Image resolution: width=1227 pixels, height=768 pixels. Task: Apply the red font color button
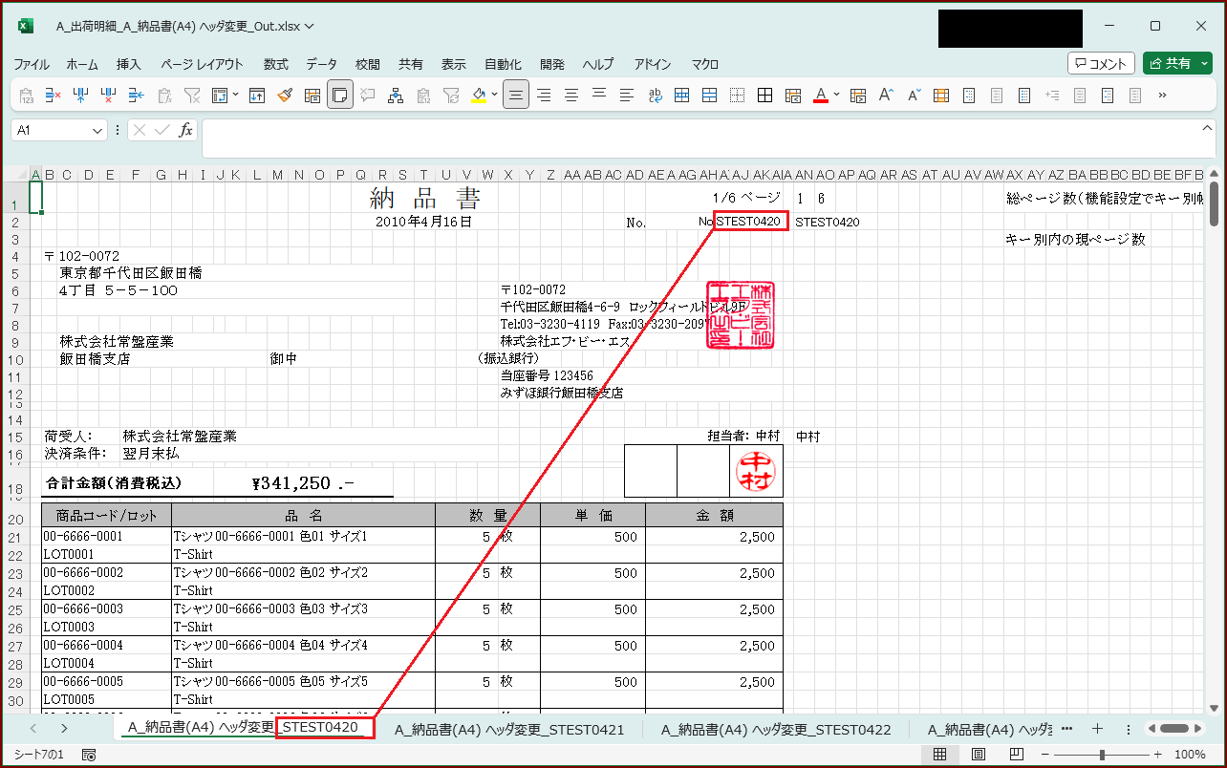820,95
